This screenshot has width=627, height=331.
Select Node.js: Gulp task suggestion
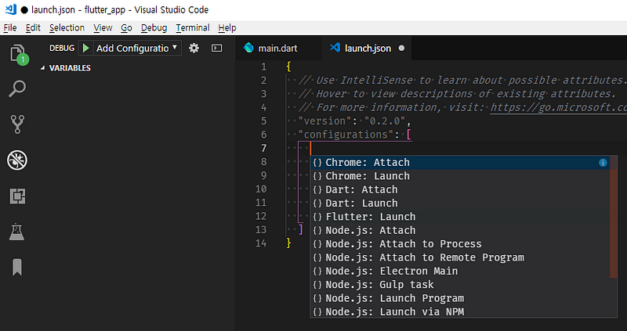(x=460, y=285)
